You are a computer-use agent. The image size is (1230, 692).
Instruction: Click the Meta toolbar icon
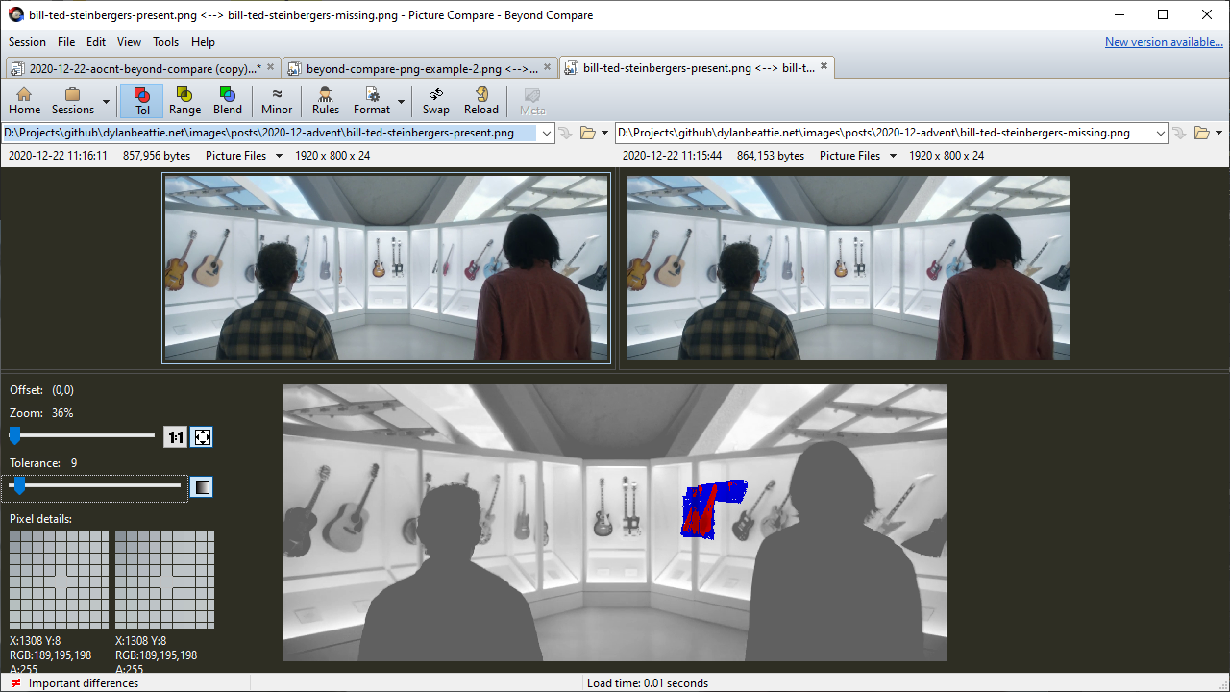532,101
